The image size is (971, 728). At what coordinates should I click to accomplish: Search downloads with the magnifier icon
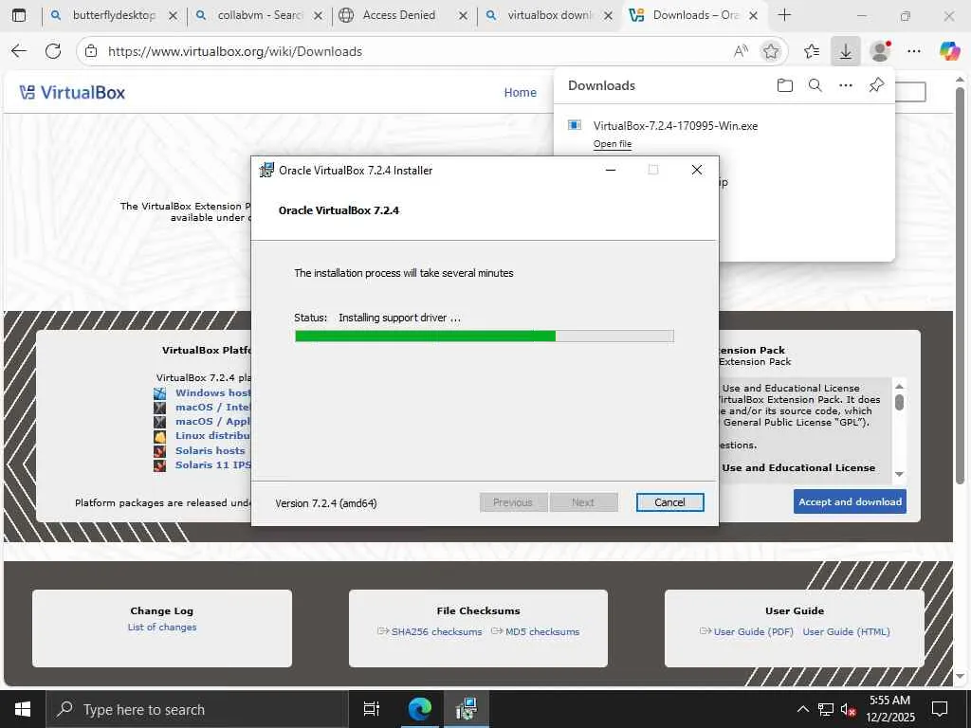click(x=815, y=85)
